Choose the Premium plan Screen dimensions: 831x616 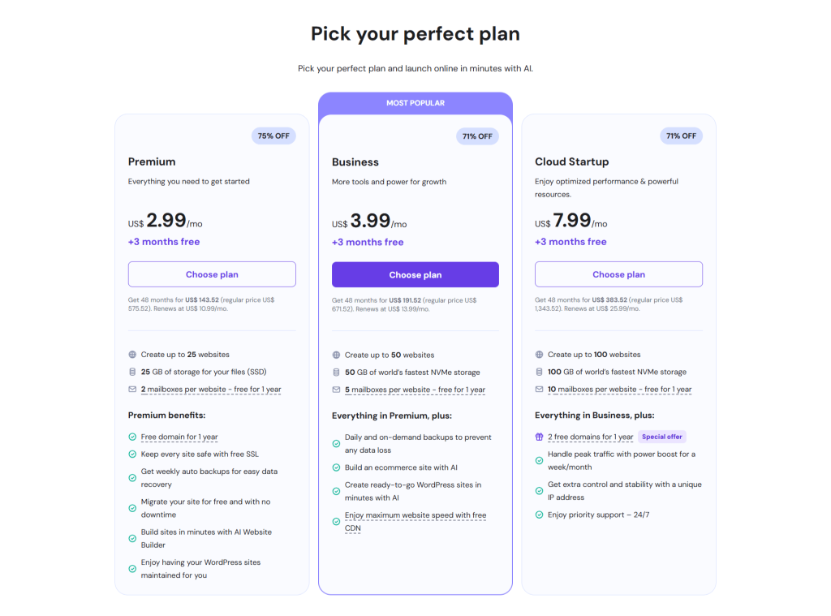(x=212, y=274)
